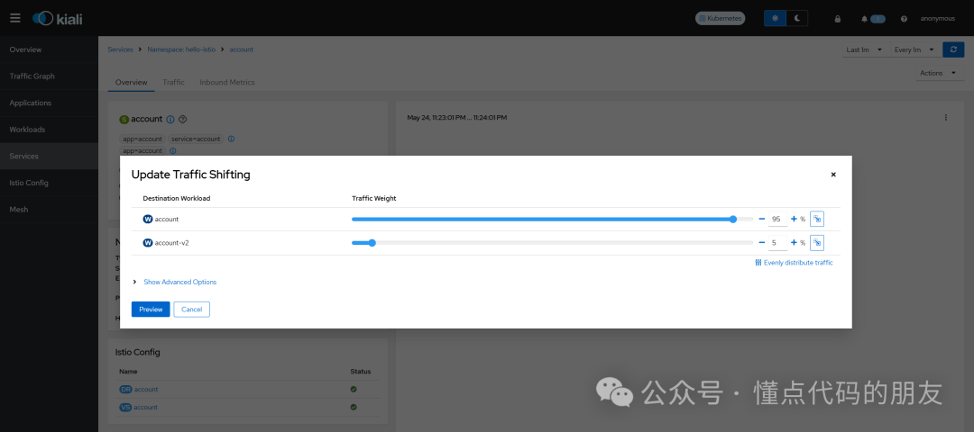Click the Destination Workload column header
Image resolution: width=974 pixels, height=432 pixels.
(177, 198)
